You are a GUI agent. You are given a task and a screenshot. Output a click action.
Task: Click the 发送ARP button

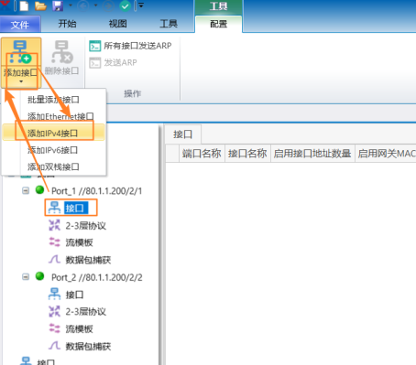pos(114,63)
